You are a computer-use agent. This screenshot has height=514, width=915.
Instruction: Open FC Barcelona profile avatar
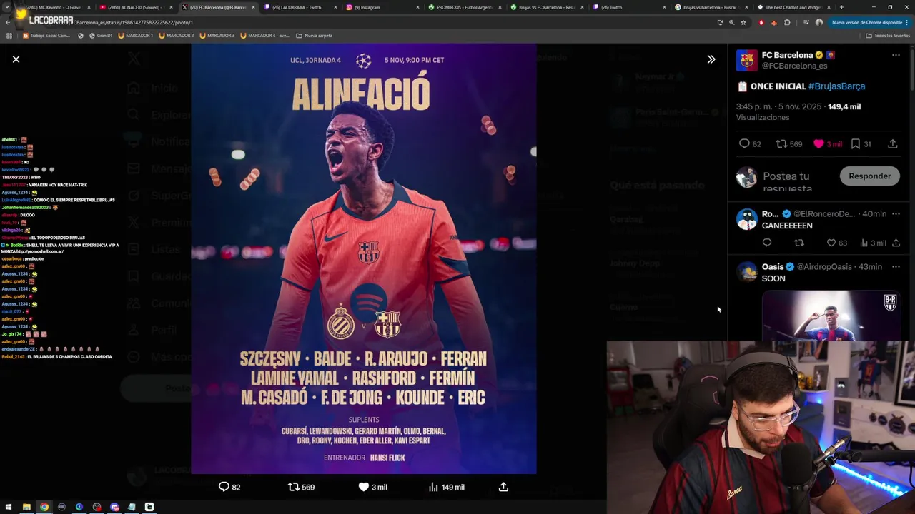point(746,60)
